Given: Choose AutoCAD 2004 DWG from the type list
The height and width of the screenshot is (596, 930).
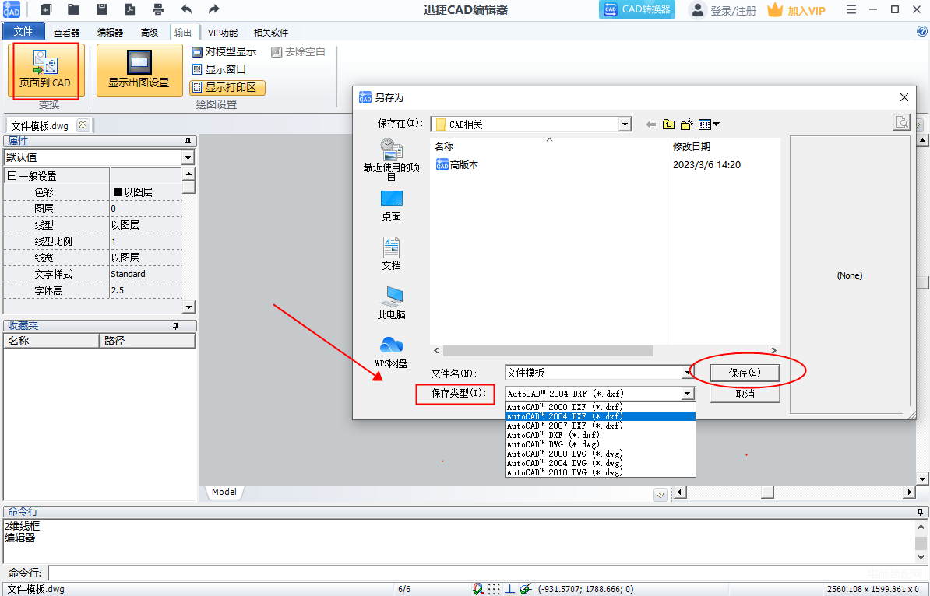Looking at the screenshot, I should point(601,463).
